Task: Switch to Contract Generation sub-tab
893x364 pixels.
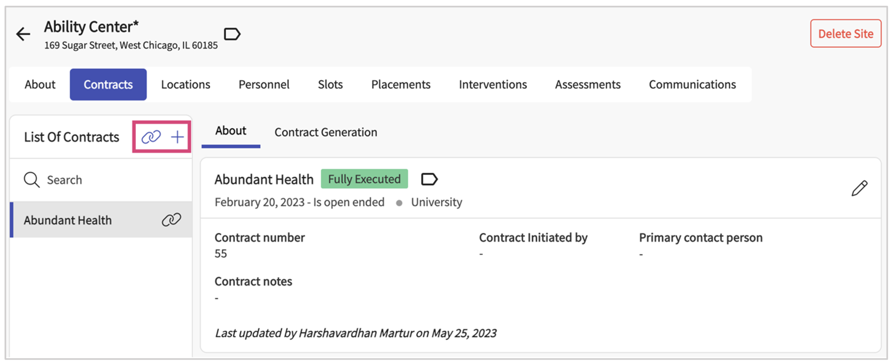Action: [326, 132]
